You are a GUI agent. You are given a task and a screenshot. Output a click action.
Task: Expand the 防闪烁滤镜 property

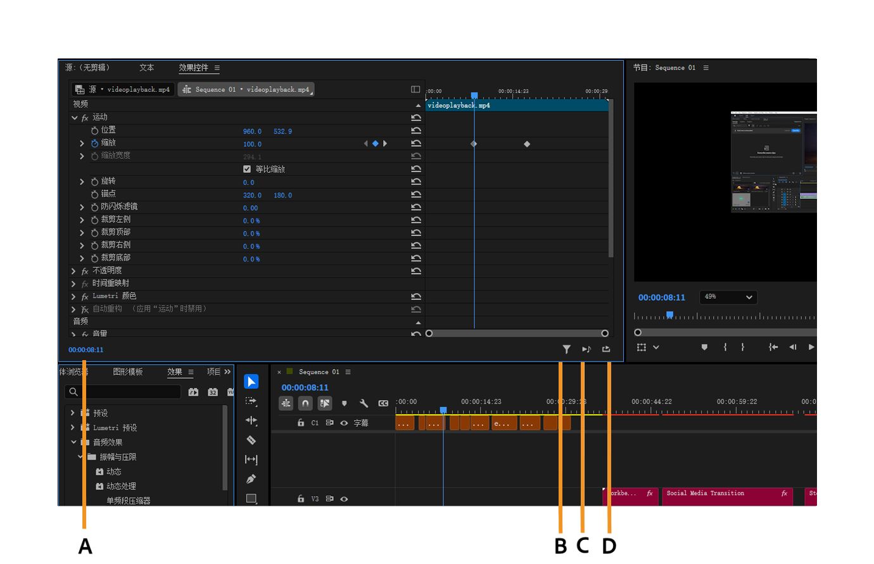click(82, 207)
